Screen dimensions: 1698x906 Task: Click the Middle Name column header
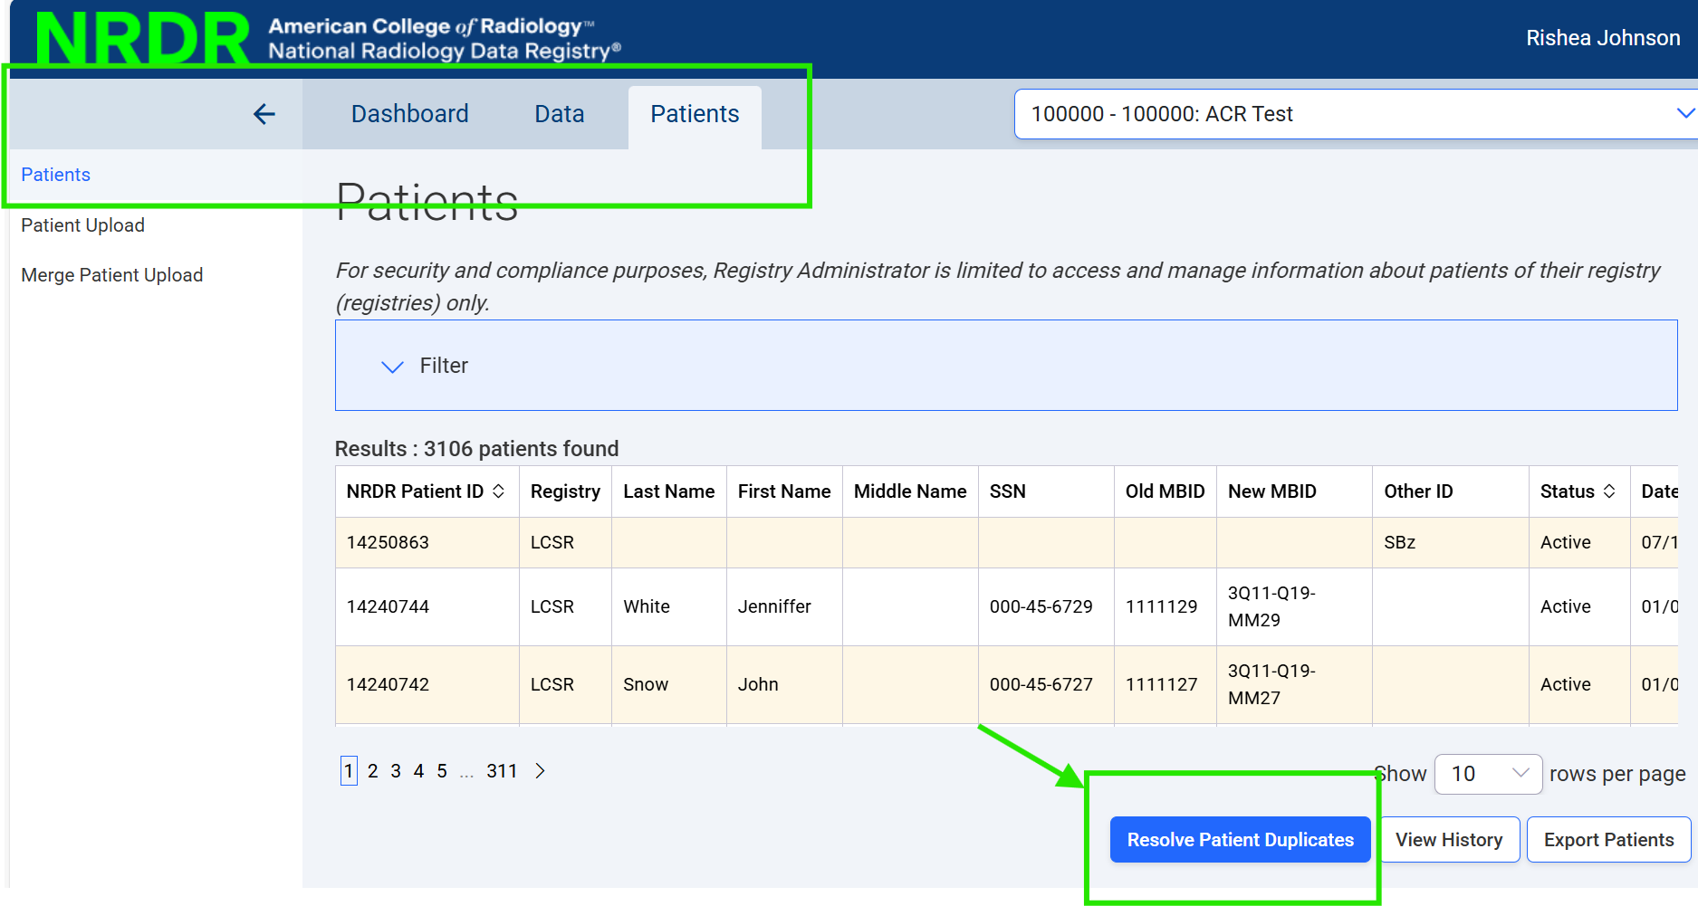(x=910, y=491)
